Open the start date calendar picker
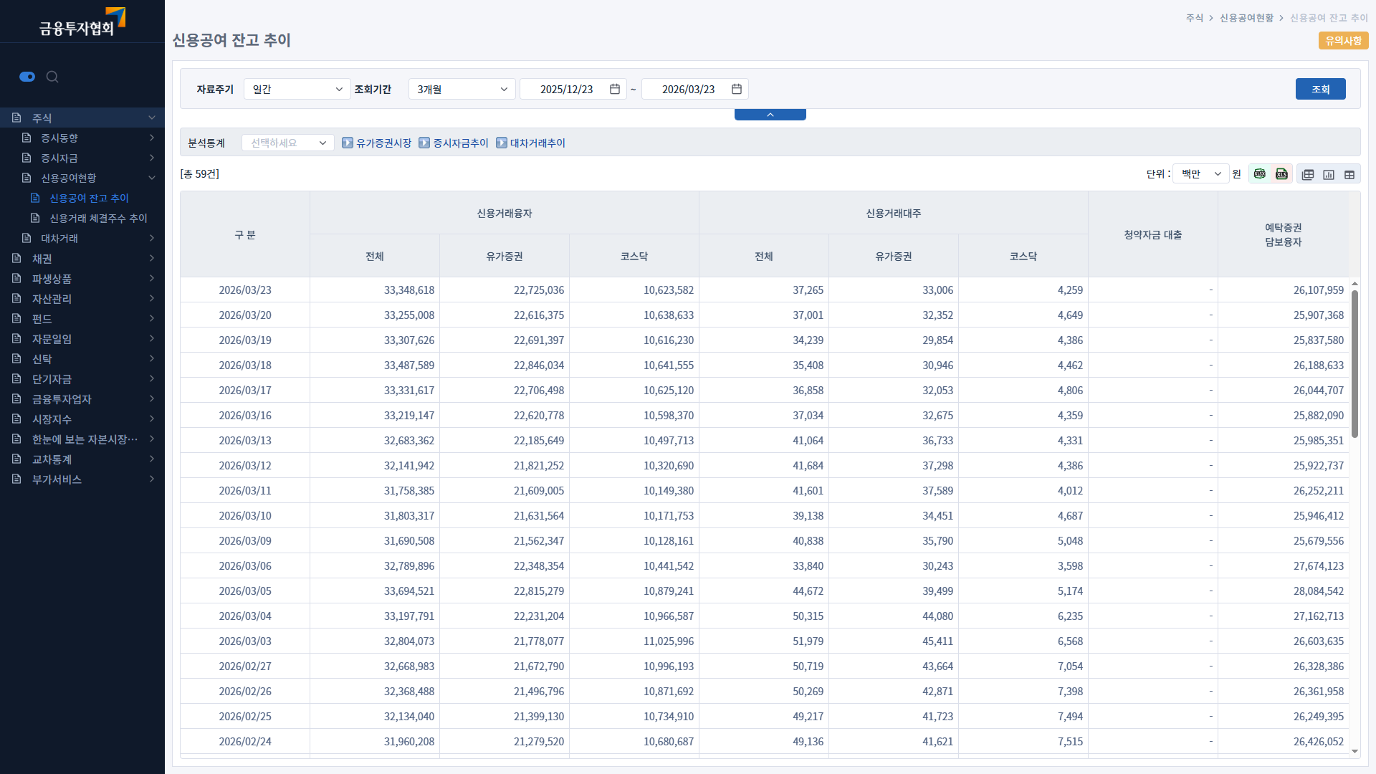This screenshot has height=774, width=1376. (615, 89)
